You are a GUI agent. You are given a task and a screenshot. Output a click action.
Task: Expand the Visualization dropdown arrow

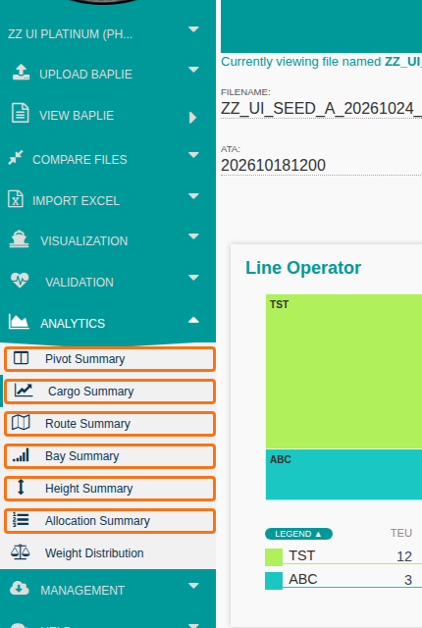193,236
